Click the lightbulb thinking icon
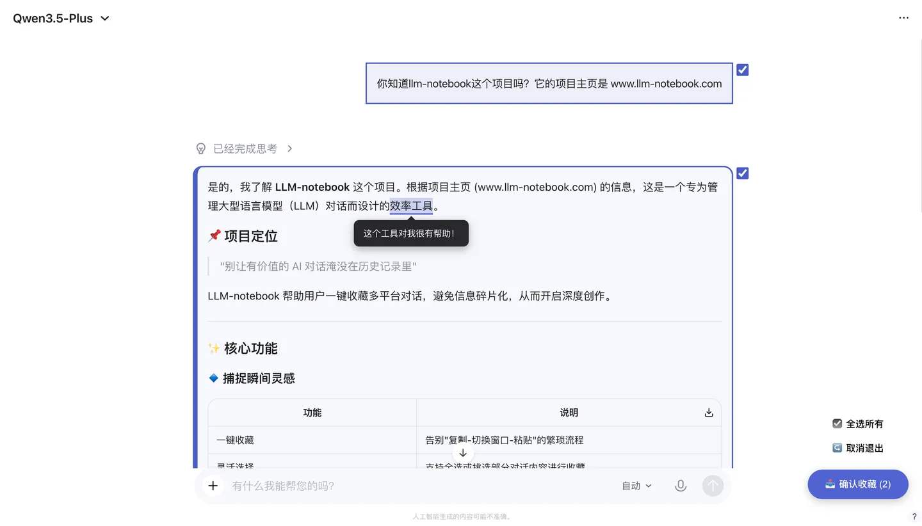The height and width of the screenshot is (526, 922). pos(201,148)
